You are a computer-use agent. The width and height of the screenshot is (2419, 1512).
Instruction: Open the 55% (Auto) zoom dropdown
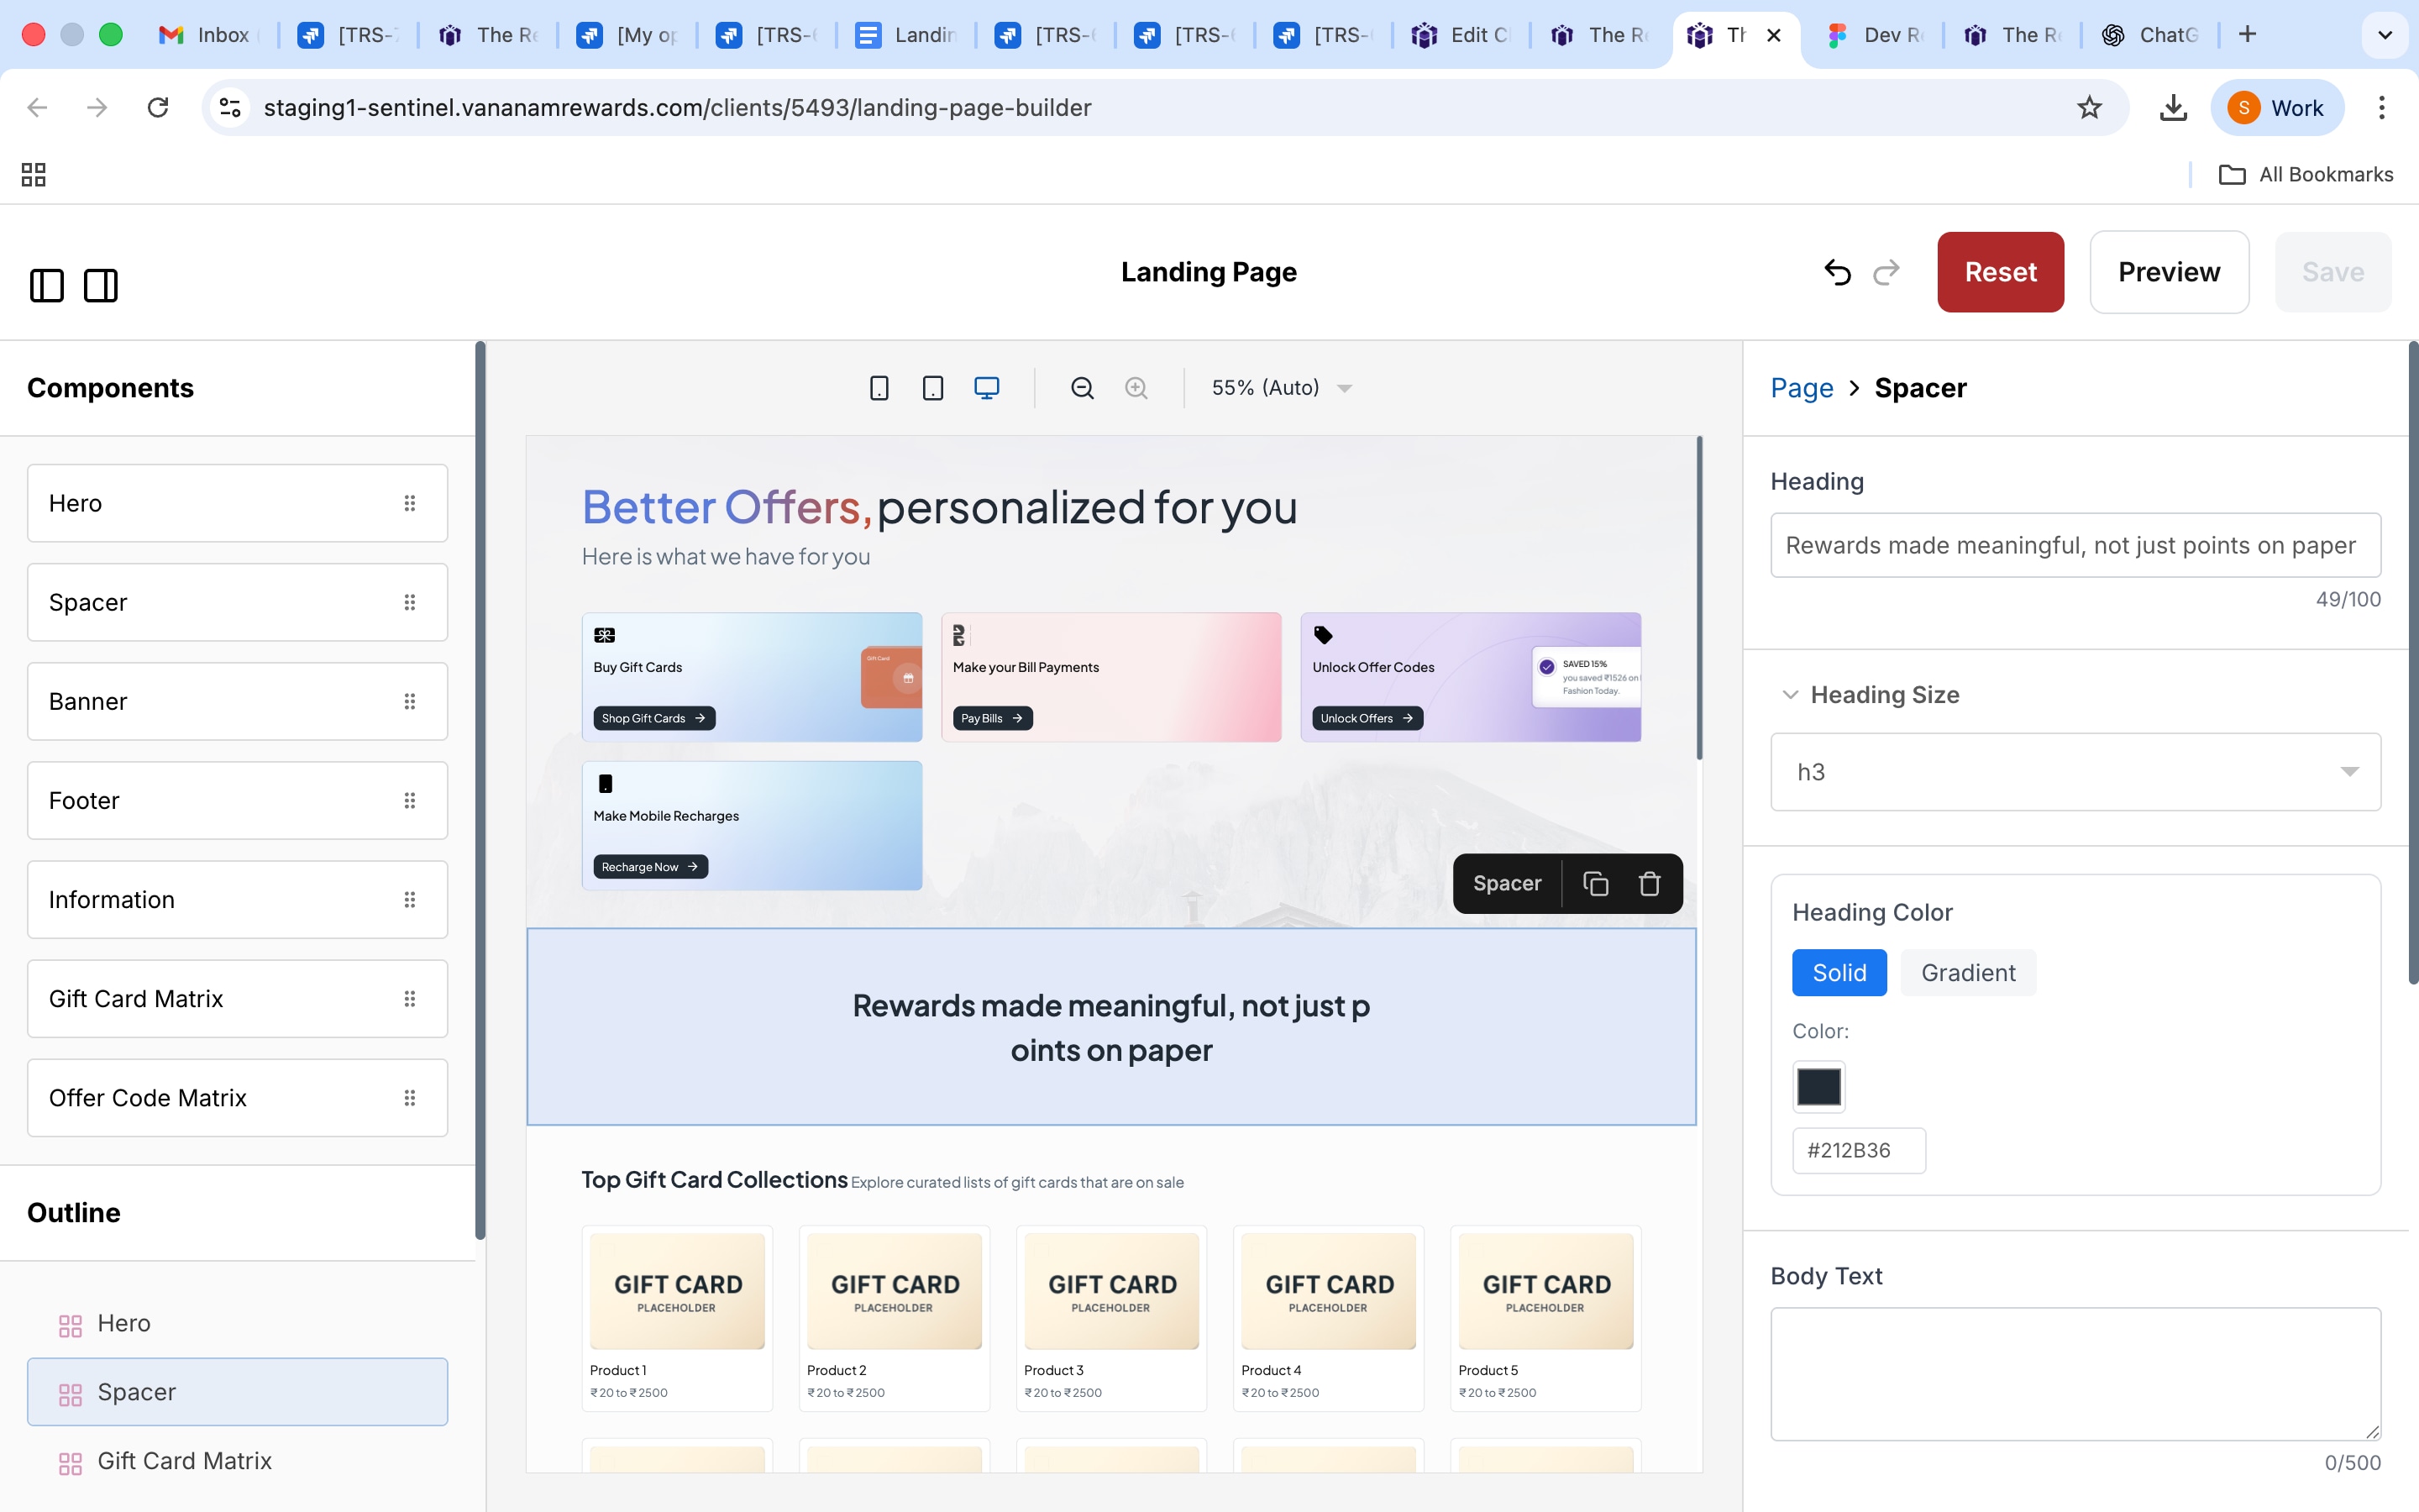[x=1280, y=388]
